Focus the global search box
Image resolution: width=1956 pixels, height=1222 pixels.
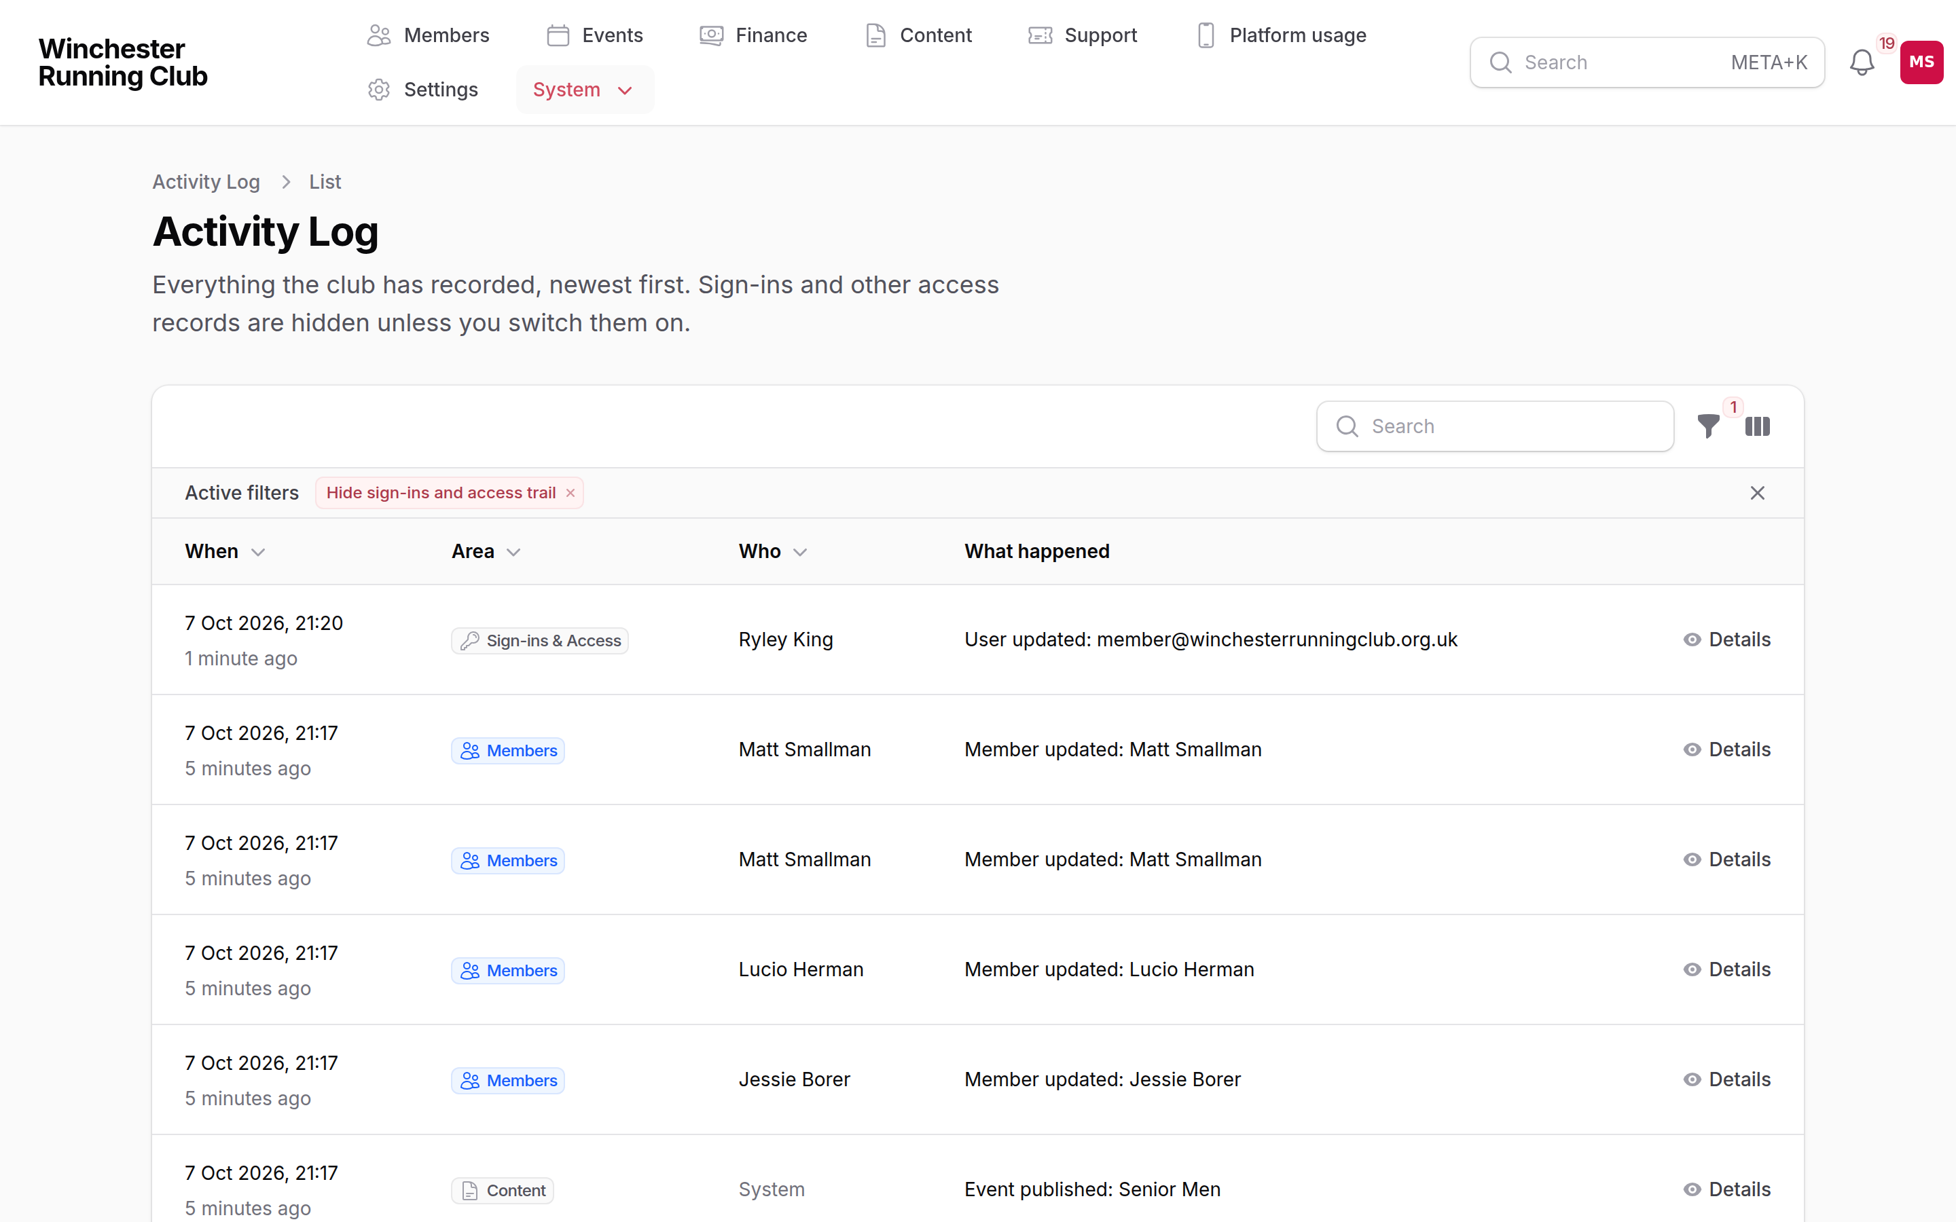tap(1646, 62)
